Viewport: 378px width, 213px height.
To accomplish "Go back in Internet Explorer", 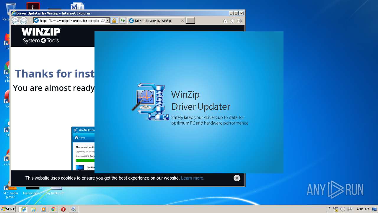I will (x=15, y=20).
